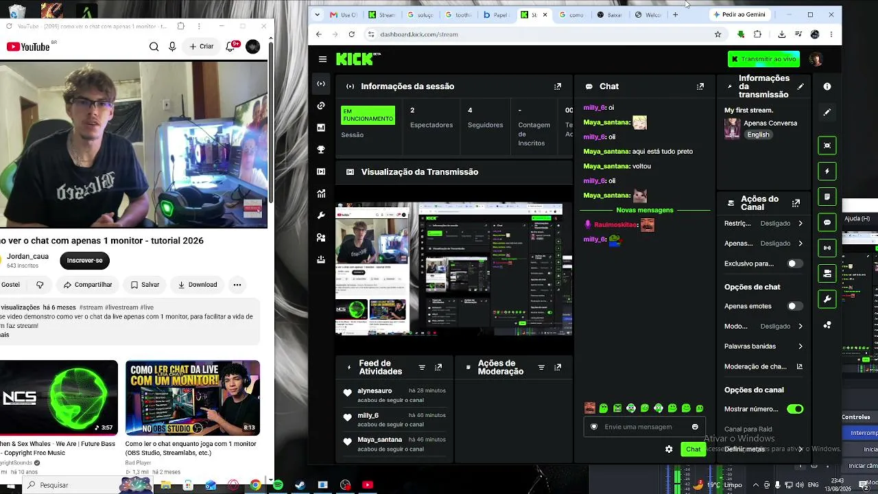Screen dimensions: 878x494
Task: Click Pedir ao Gemini button
Action: click(739, 14)
